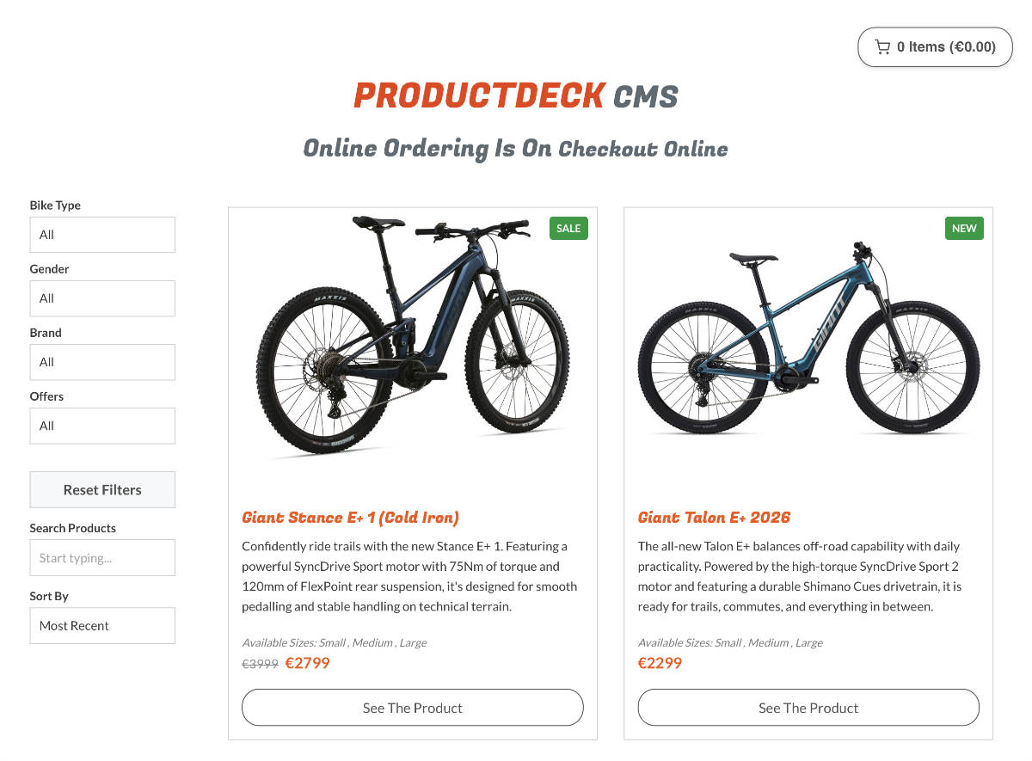
Task: Click the €2799 sale price
Action: [x=307, y=663]
